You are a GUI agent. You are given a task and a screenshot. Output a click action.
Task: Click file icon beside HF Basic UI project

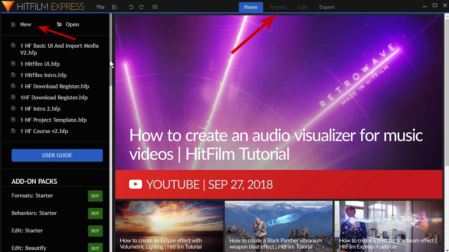[x=13, y=45]
